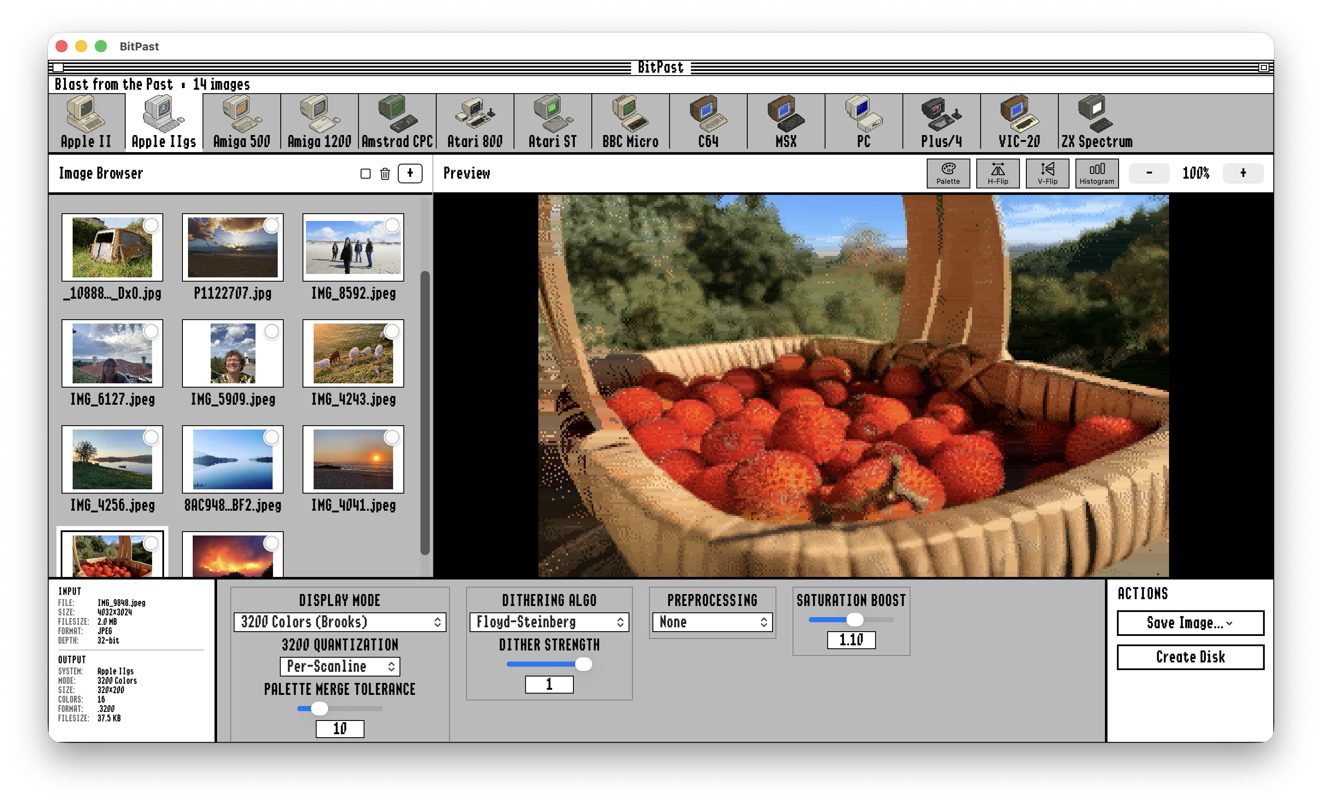Flip the preview vertically with V-Flip
Screen dimensions: 1322x806
[x=1046, y=174]
